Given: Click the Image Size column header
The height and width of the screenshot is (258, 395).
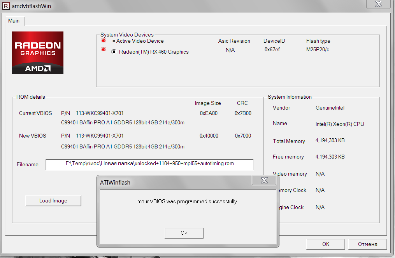Looking at the screenshot, I should [208, 103].
